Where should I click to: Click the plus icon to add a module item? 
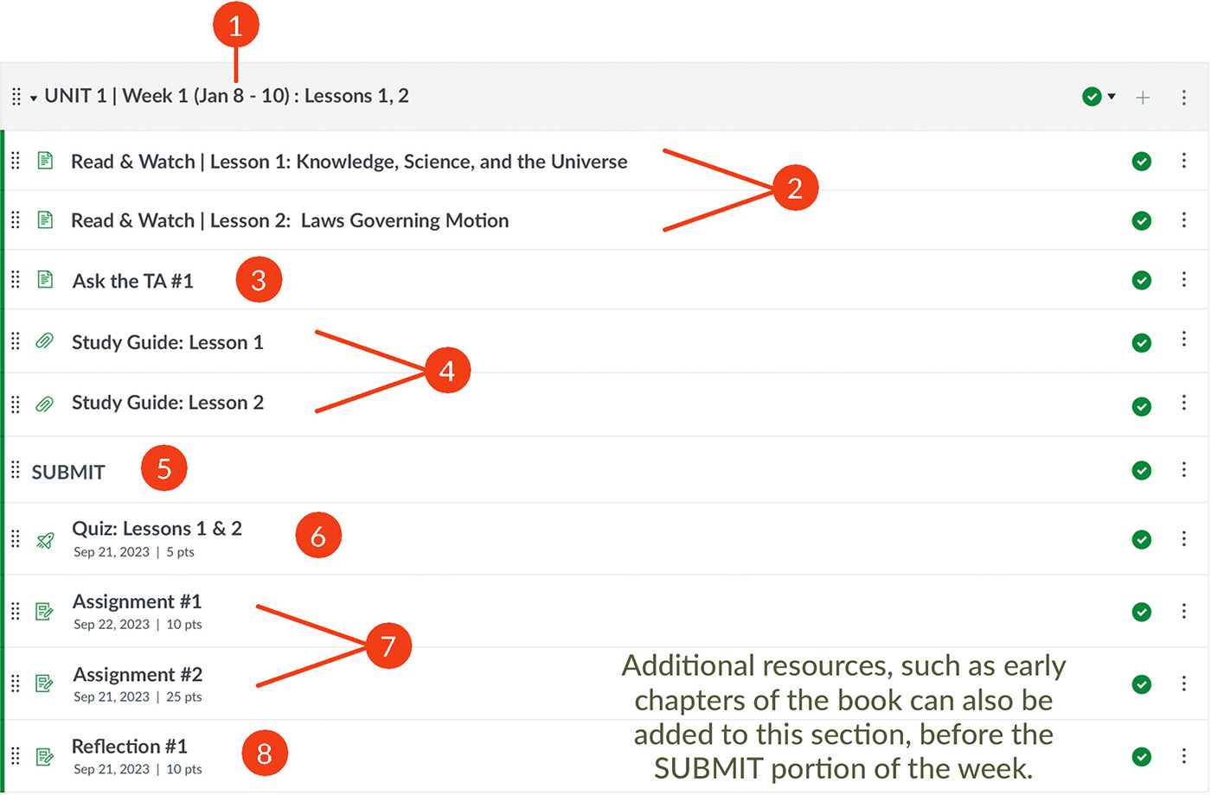point(1143,97)
